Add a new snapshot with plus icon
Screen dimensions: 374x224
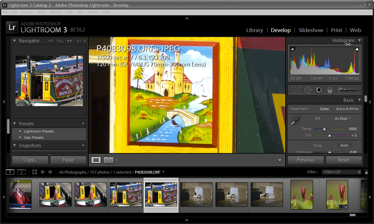[83, 146]
